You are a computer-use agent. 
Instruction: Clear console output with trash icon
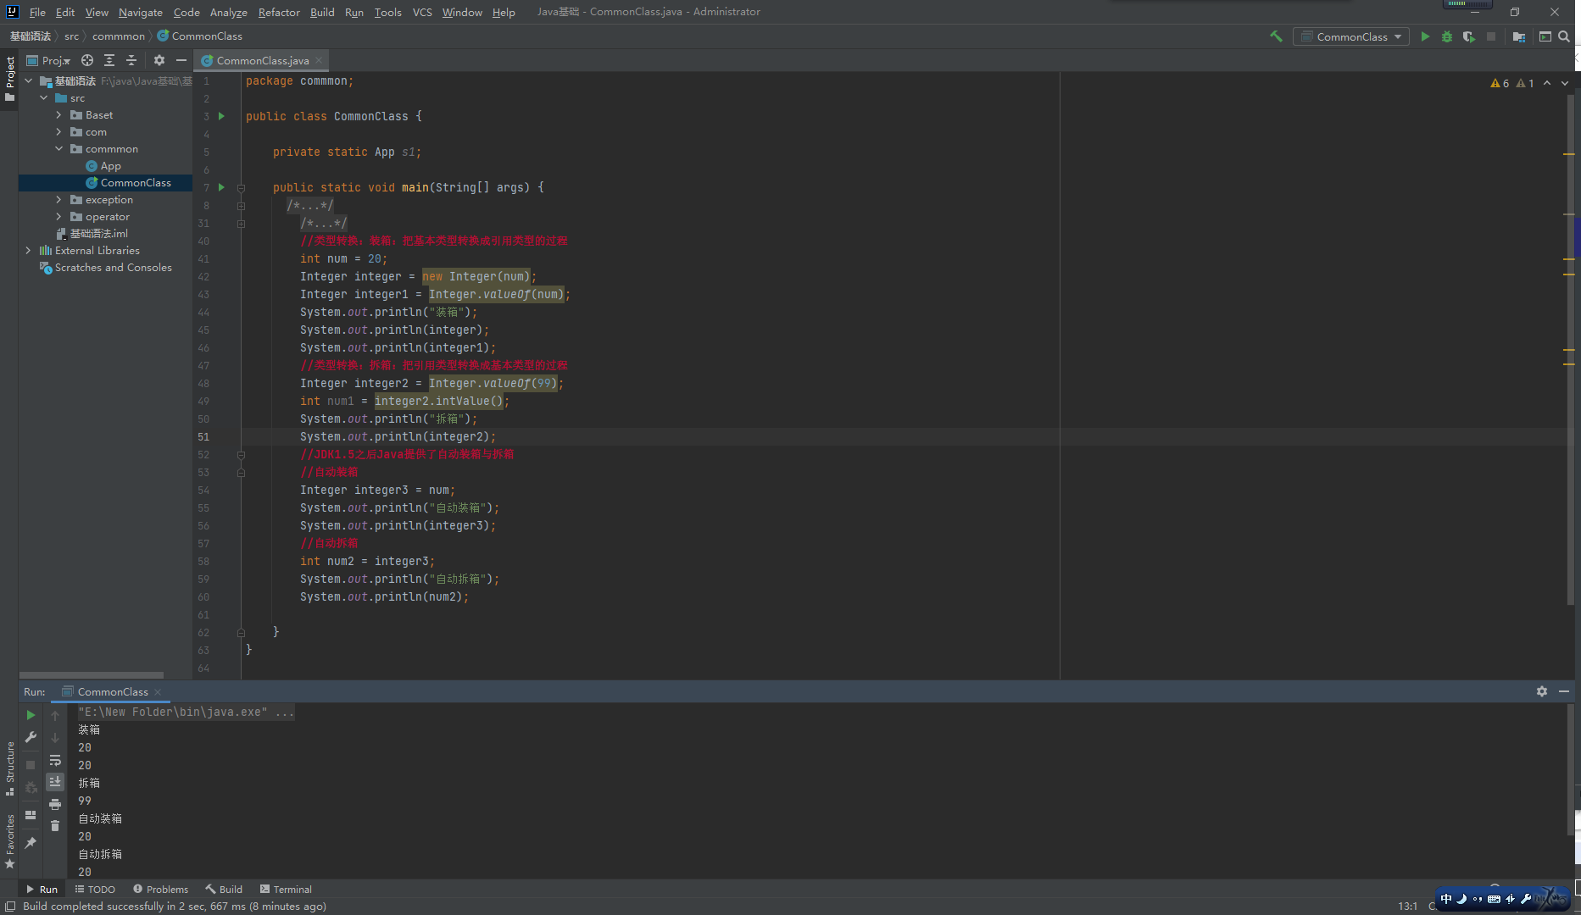tap(55, 826)
